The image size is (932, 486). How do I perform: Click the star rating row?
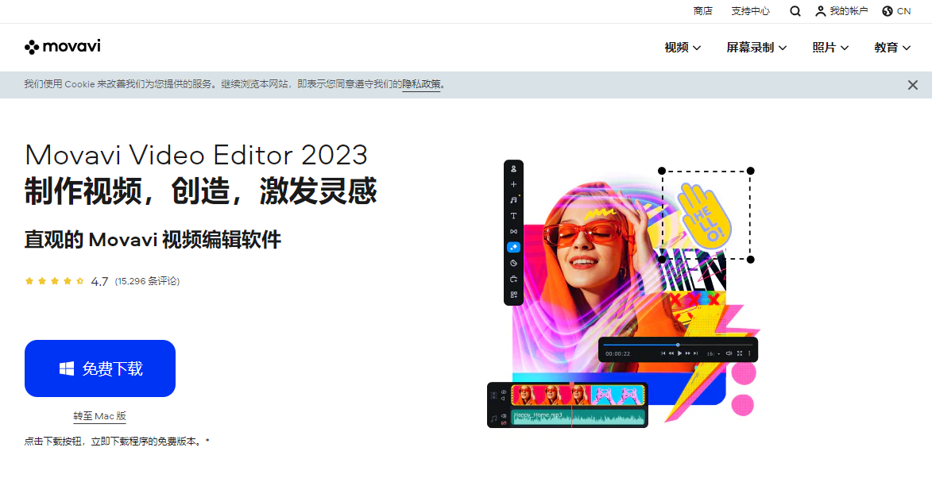click(x=55, y=281)
